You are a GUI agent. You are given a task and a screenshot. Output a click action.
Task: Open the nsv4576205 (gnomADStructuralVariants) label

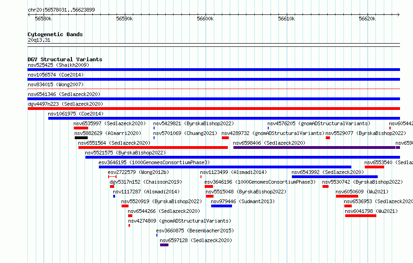(319, 123)
